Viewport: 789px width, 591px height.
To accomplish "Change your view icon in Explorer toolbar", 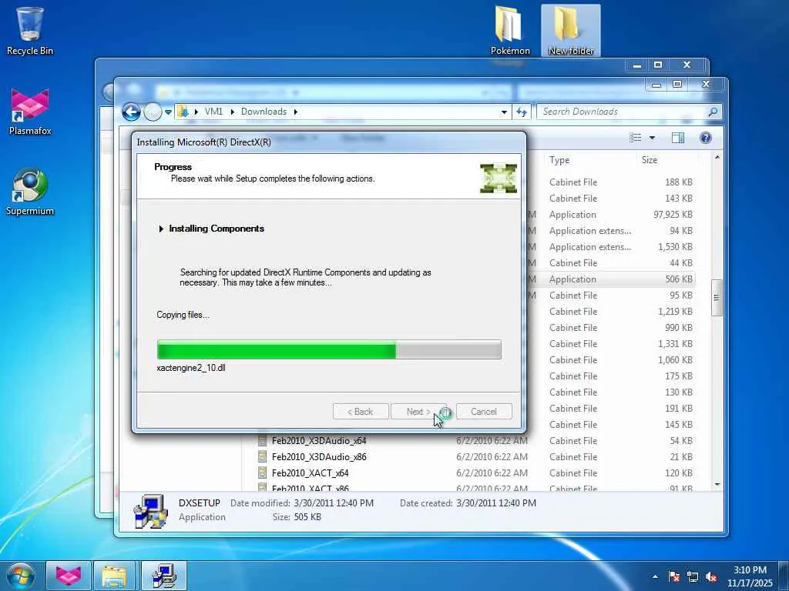I will (636, 138).
